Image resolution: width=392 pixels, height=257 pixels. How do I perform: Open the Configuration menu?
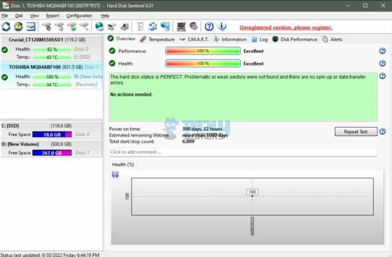click(79, 16)
